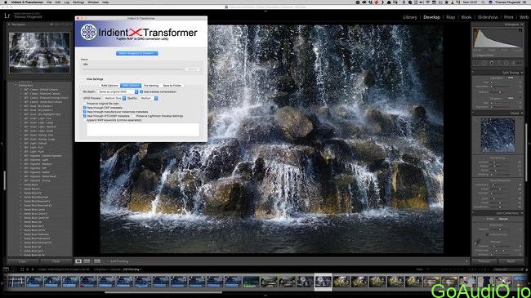This screenshot has width=531, height=298.
Task: Click Select Image(s) to Convert button
Action: (136, 53)
